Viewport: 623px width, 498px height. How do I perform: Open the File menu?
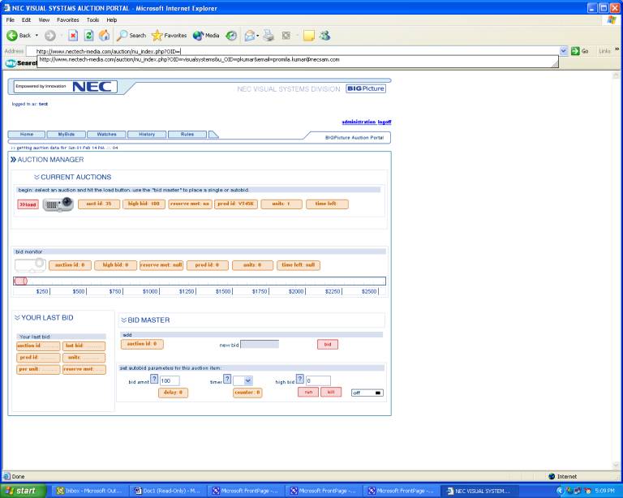(x=10, y=19)
